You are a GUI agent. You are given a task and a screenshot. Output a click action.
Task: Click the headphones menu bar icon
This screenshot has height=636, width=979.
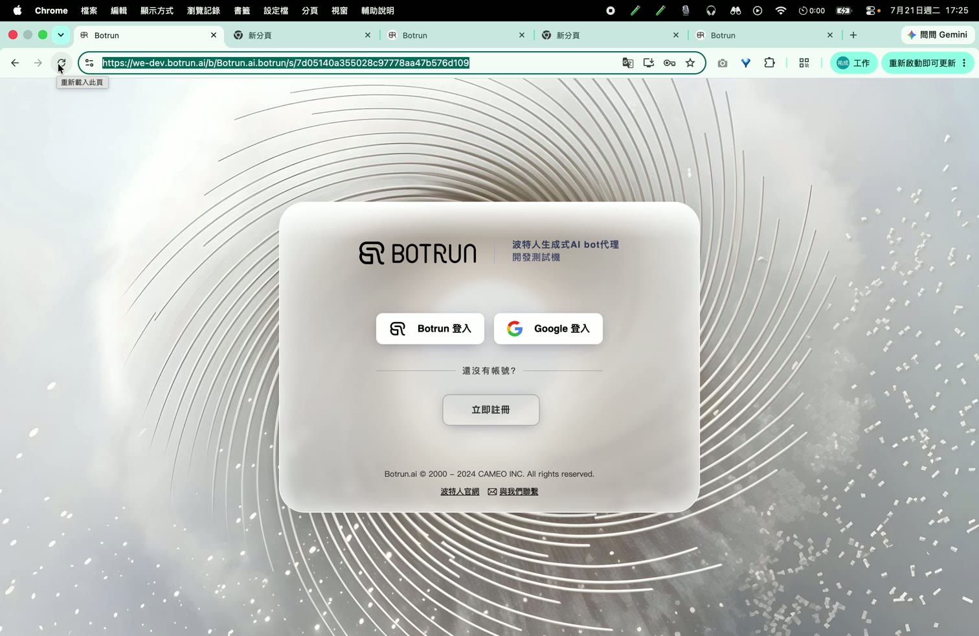click(x=711, y=10)
